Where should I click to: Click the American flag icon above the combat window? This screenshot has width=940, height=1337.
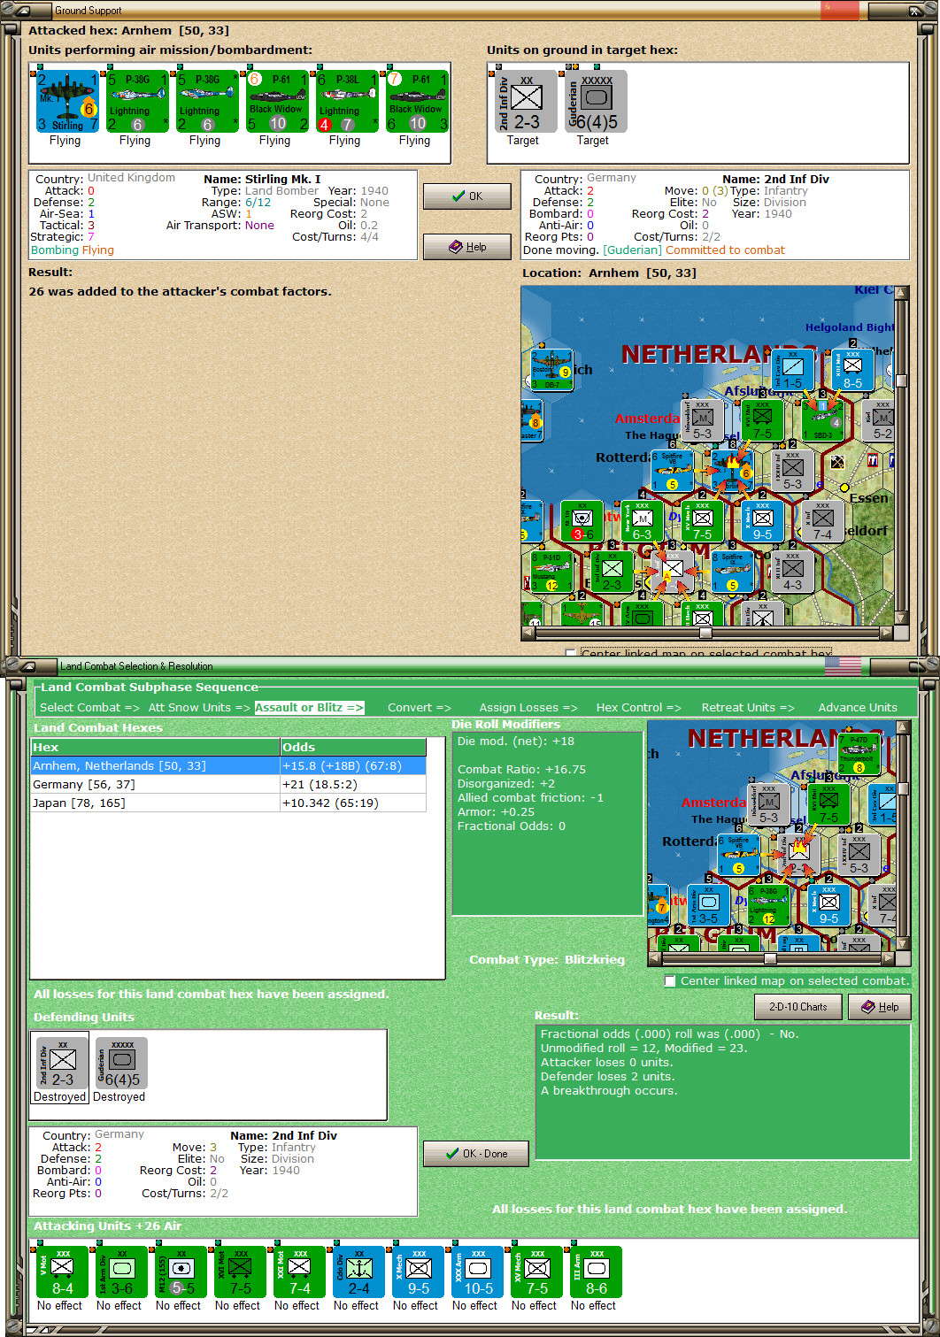click(x=842, y=666)
